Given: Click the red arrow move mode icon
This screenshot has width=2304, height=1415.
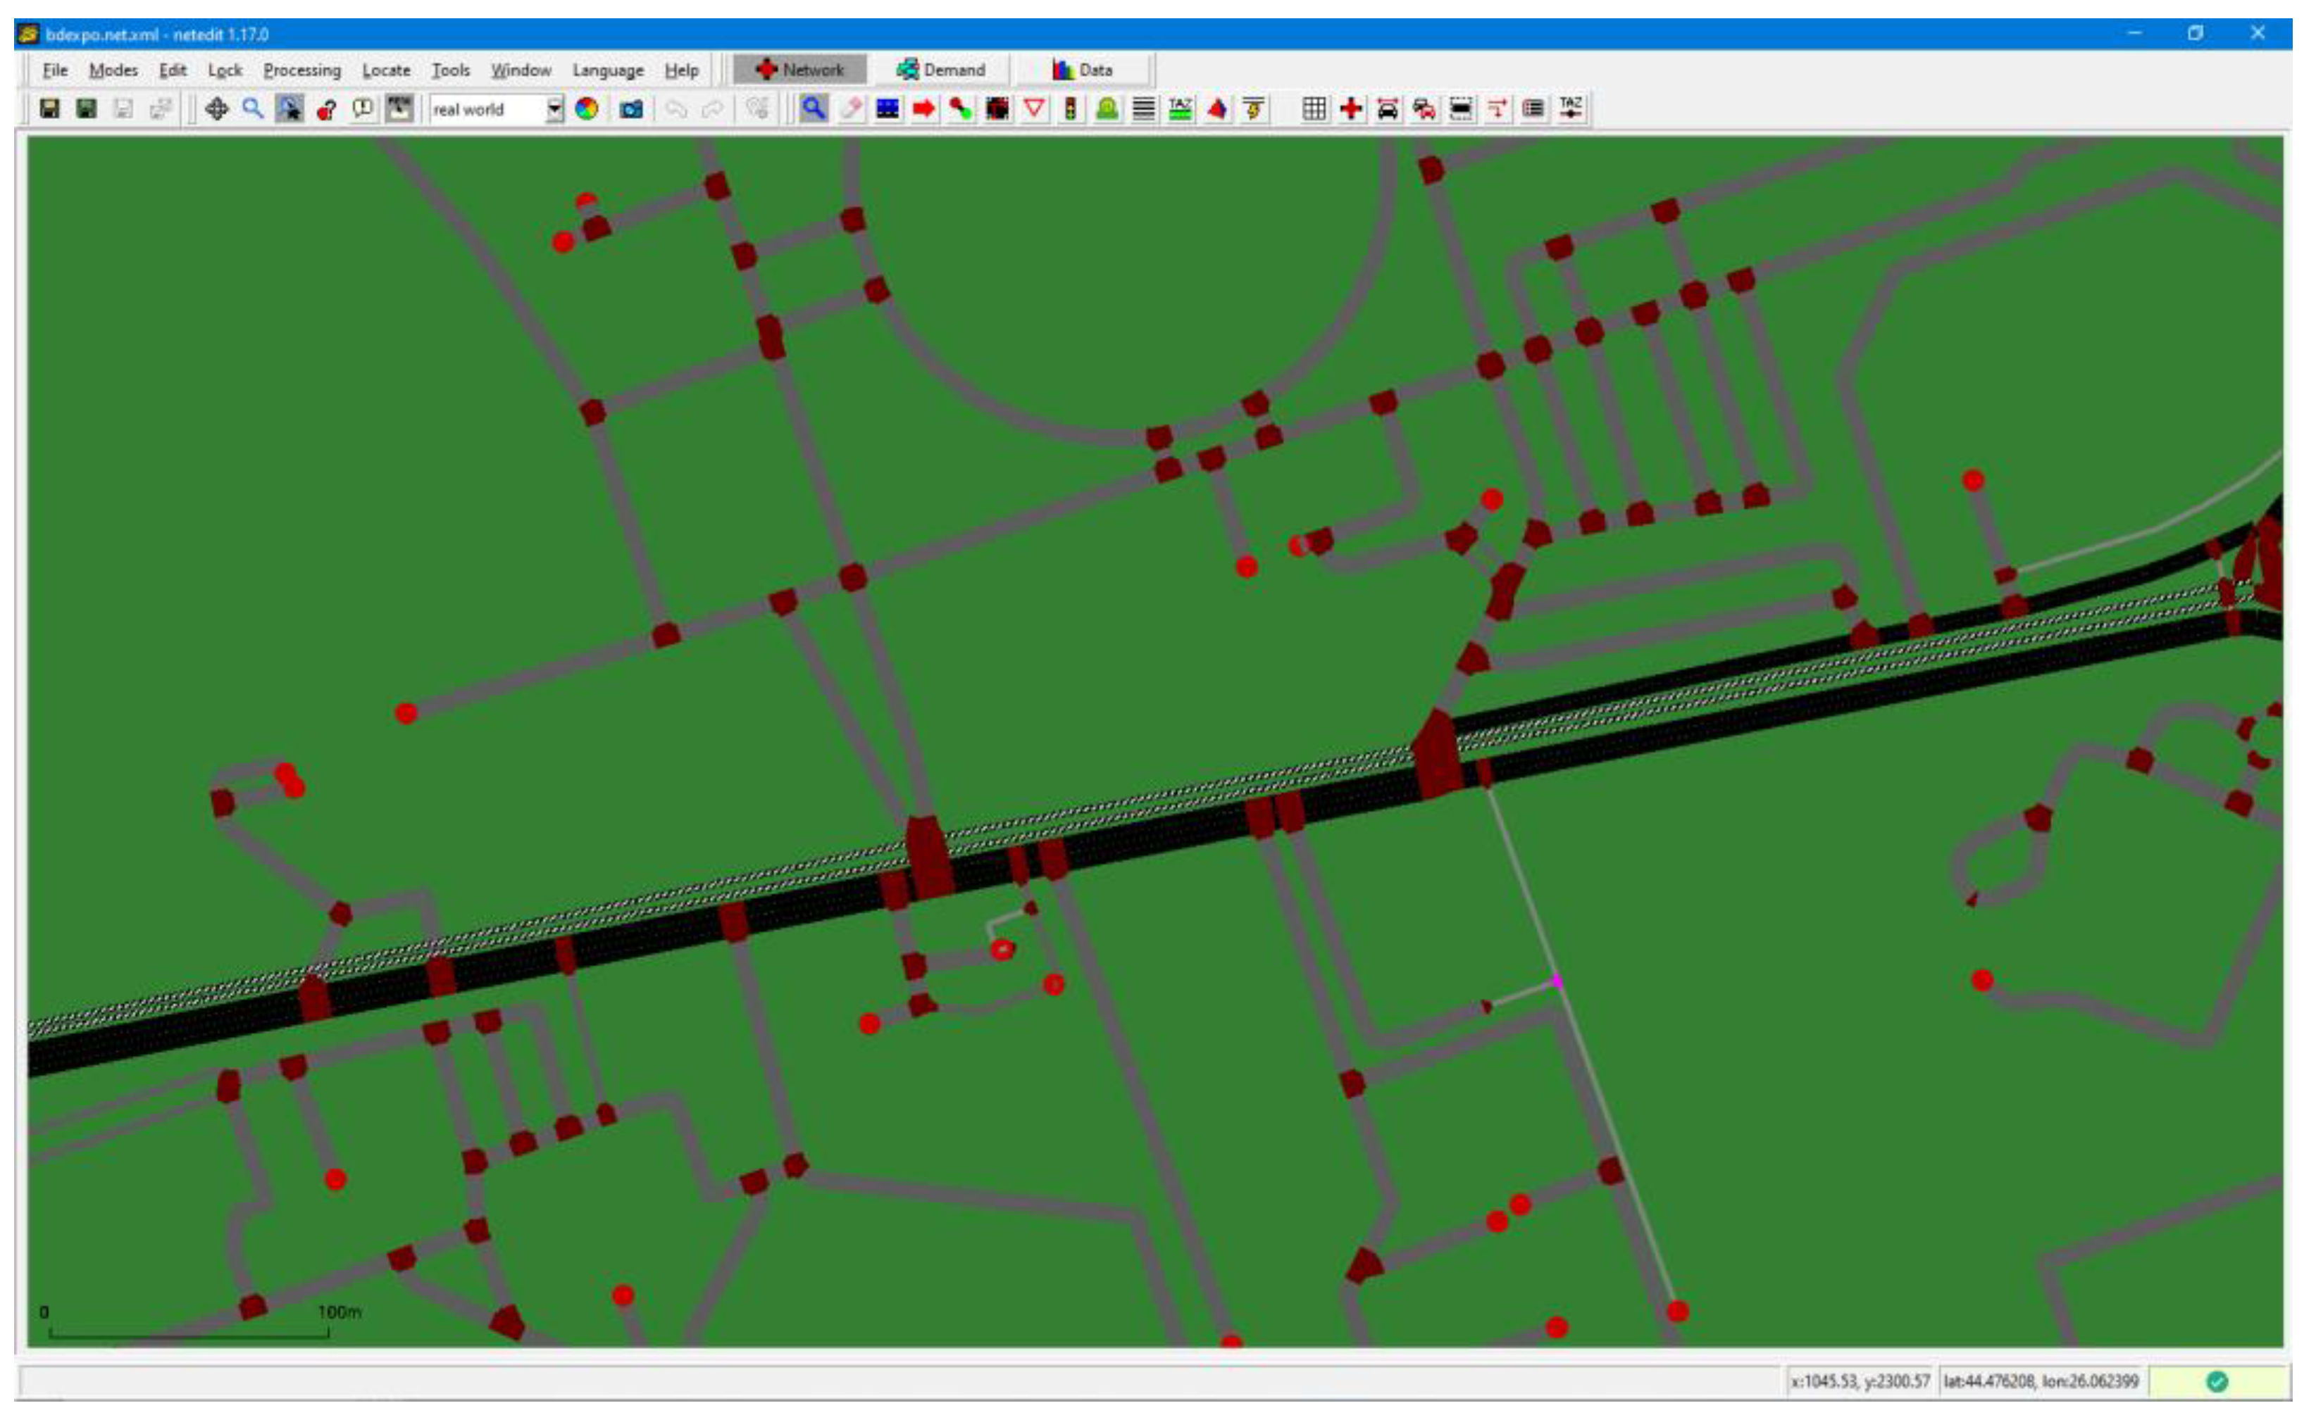Looking at the screenshot, I should coord(923,110).
